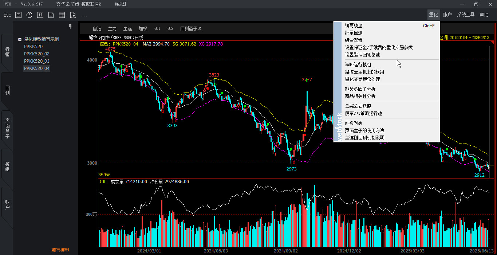Click the document search icon in toolbar

(73, 15)
